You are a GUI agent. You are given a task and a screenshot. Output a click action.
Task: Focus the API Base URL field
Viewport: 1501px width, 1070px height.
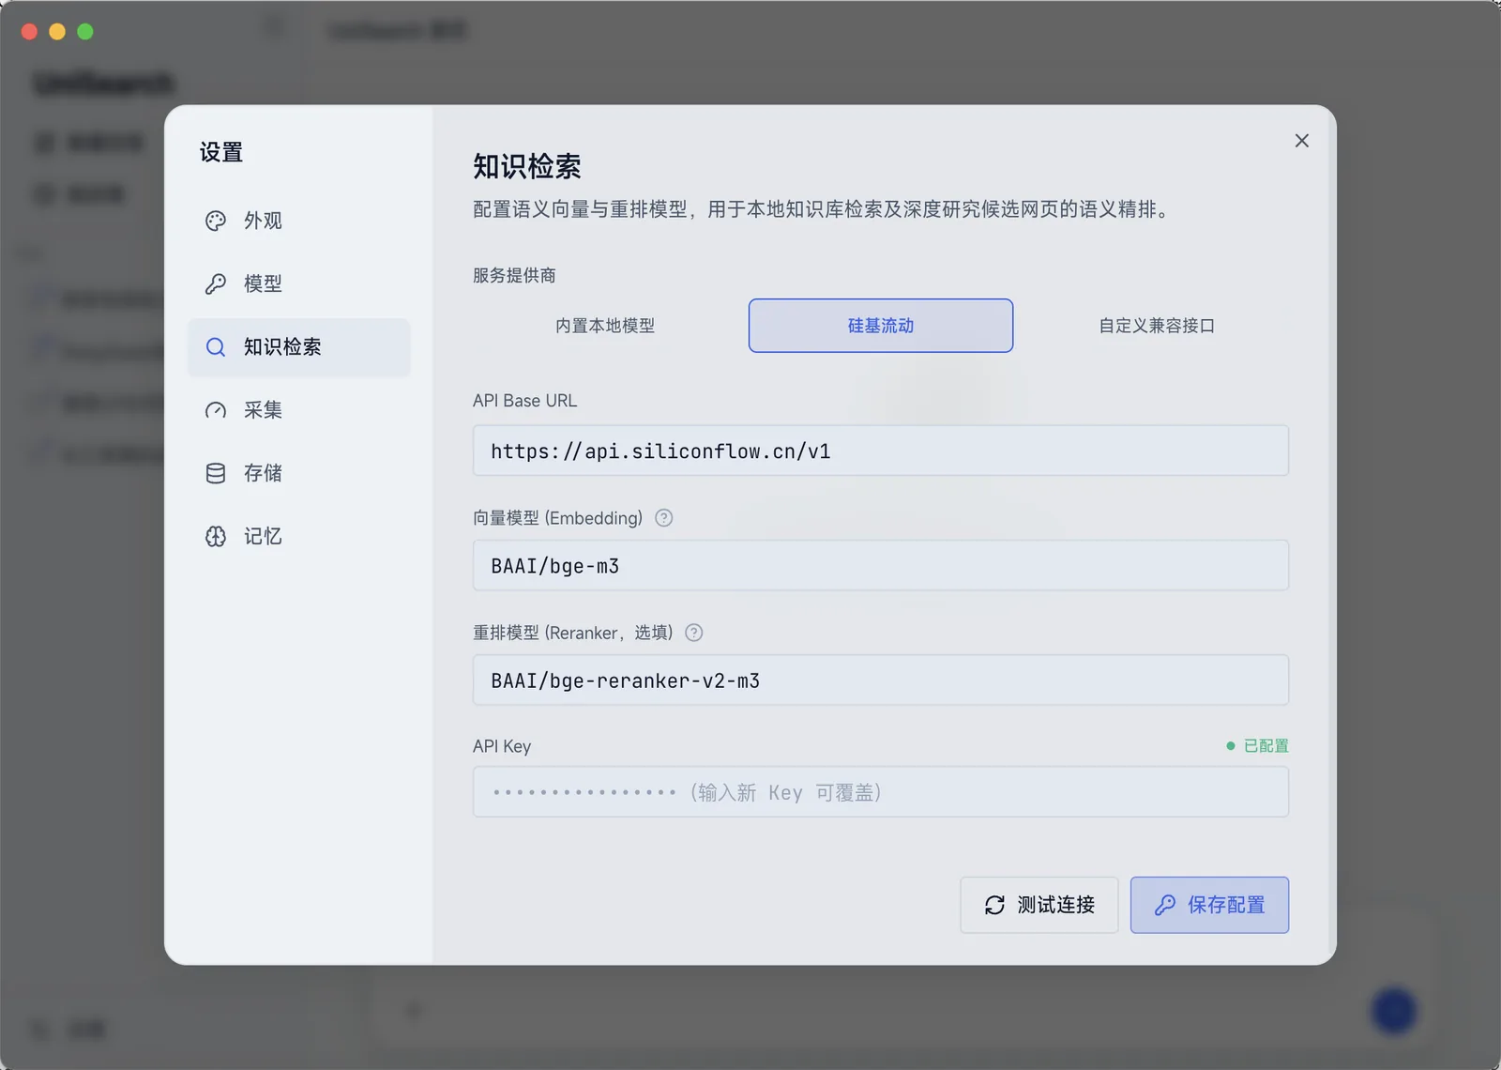(x=881, y=451)
